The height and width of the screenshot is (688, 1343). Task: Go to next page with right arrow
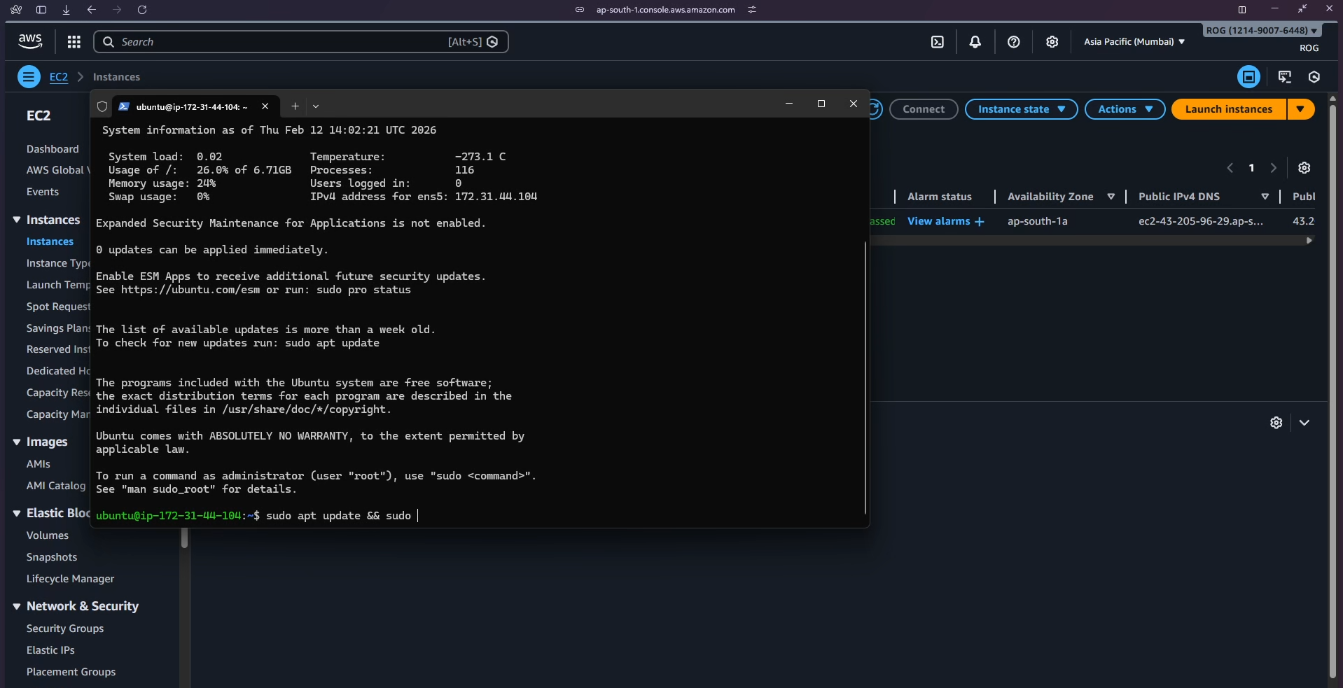[x=1274, y=168]
